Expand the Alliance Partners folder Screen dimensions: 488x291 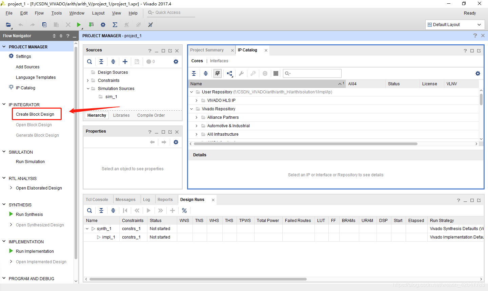[197, 117]
